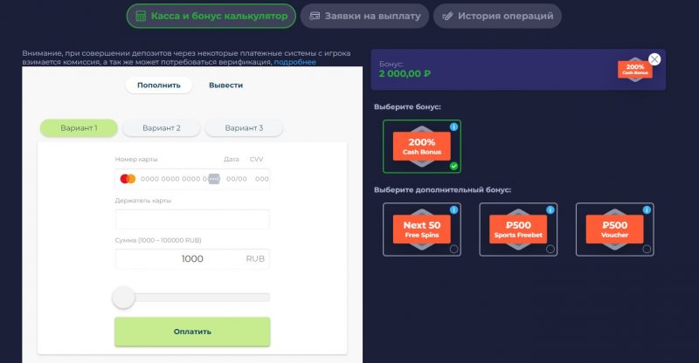Click the card chip icon in number field
Image resolution: width=699 pixels, height=363 pixels.
pos(213,179)
